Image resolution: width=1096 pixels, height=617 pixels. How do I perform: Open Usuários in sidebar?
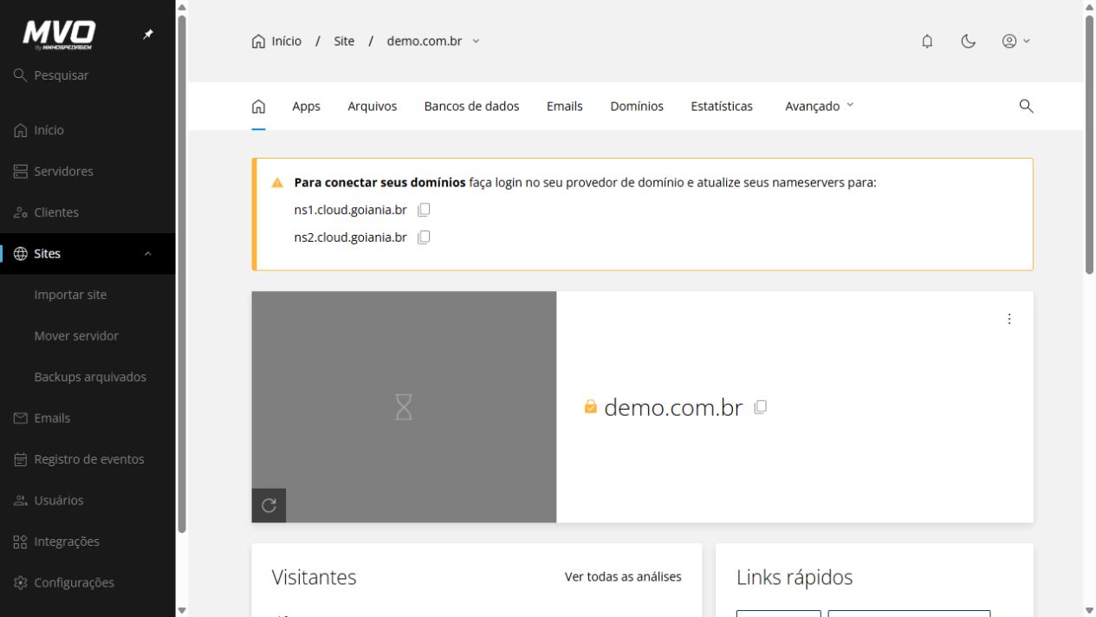pyautogui.click(x=88, y=501)
